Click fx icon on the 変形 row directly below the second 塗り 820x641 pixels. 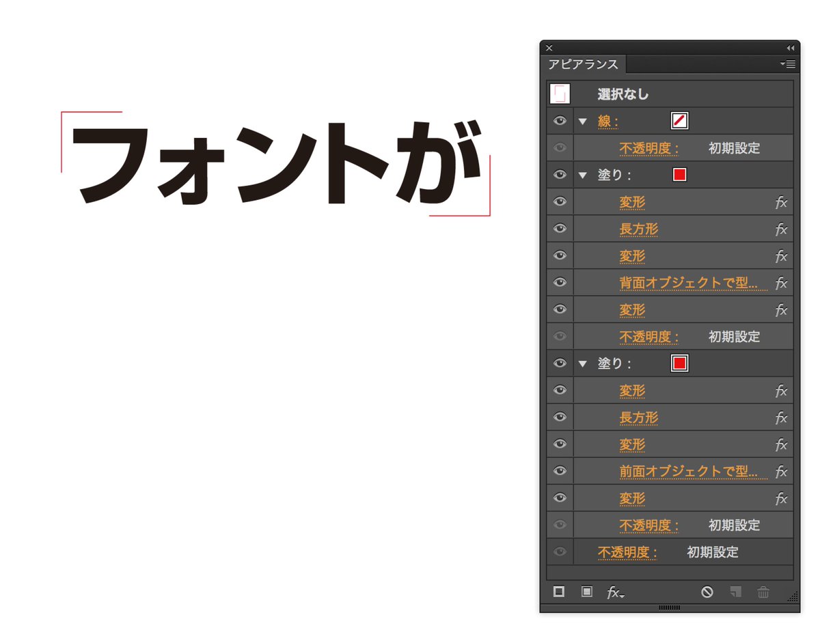pyautogui.click(x=781, y=391)
